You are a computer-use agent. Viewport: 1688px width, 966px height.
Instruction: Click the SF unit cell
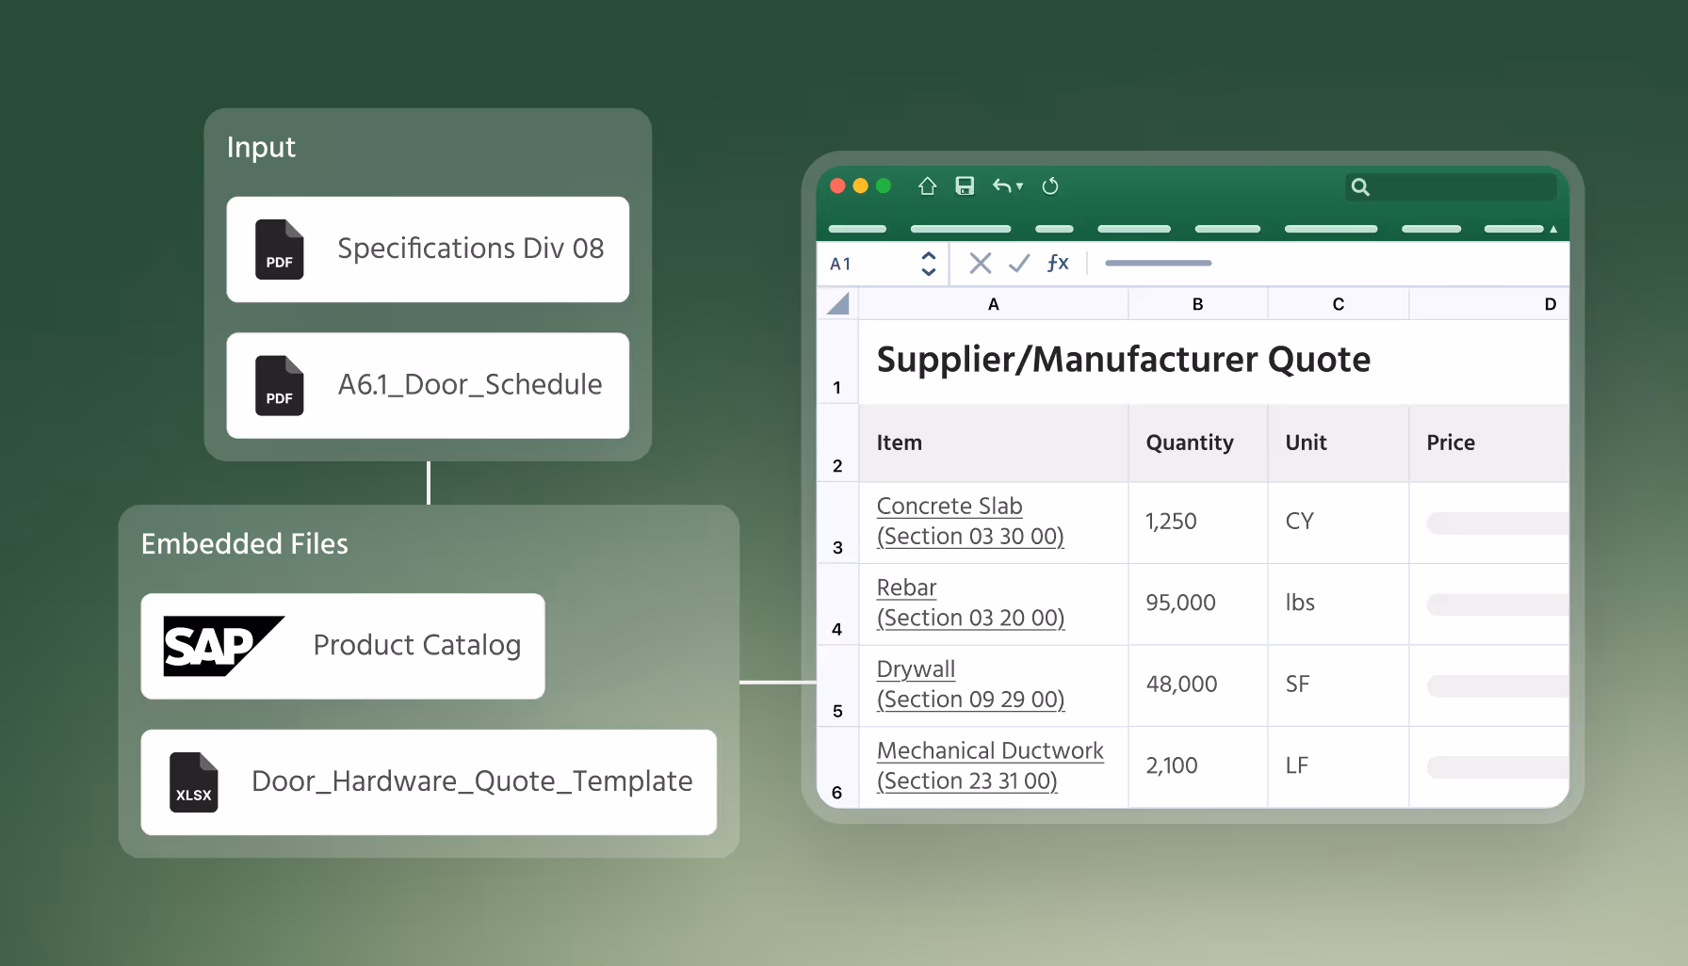(1338, 686)
